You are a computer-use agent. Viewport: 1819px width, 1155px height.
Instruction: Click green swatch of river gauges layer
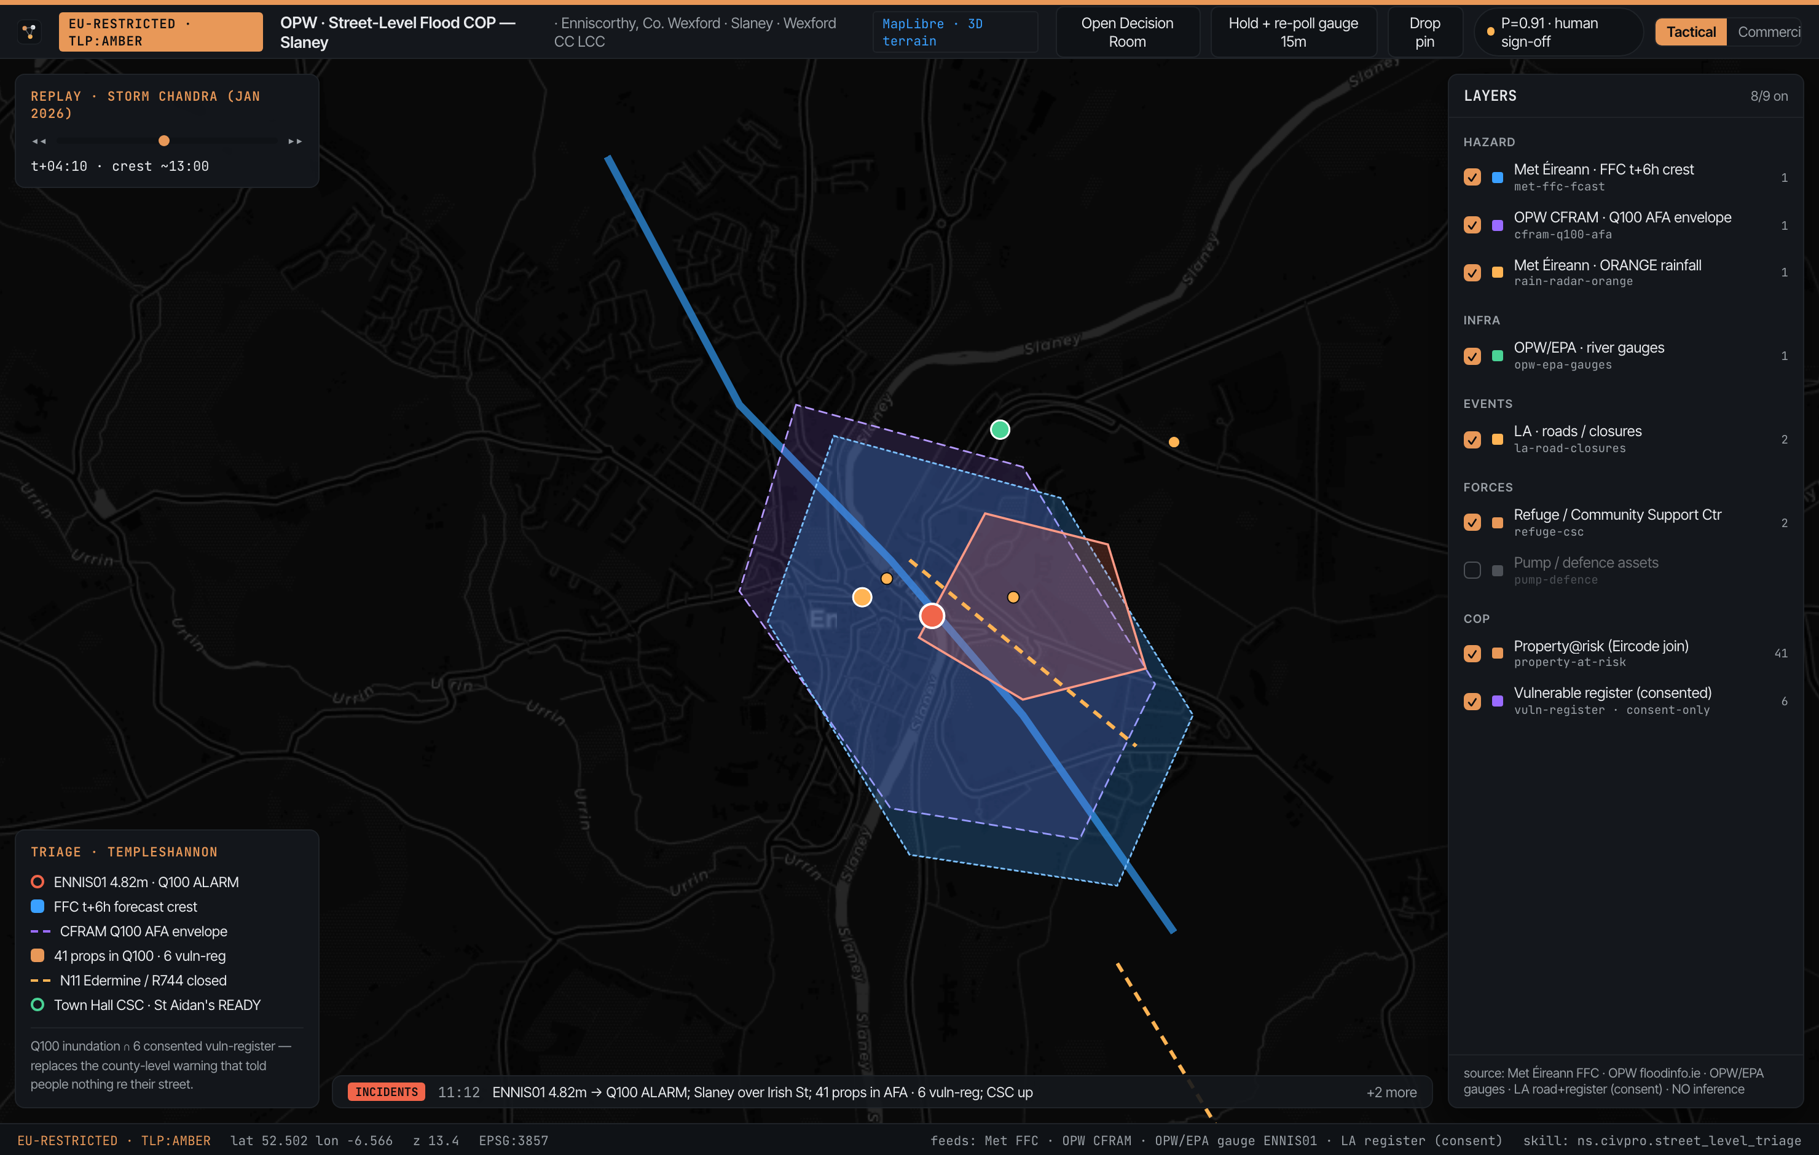coord(1497,356)
